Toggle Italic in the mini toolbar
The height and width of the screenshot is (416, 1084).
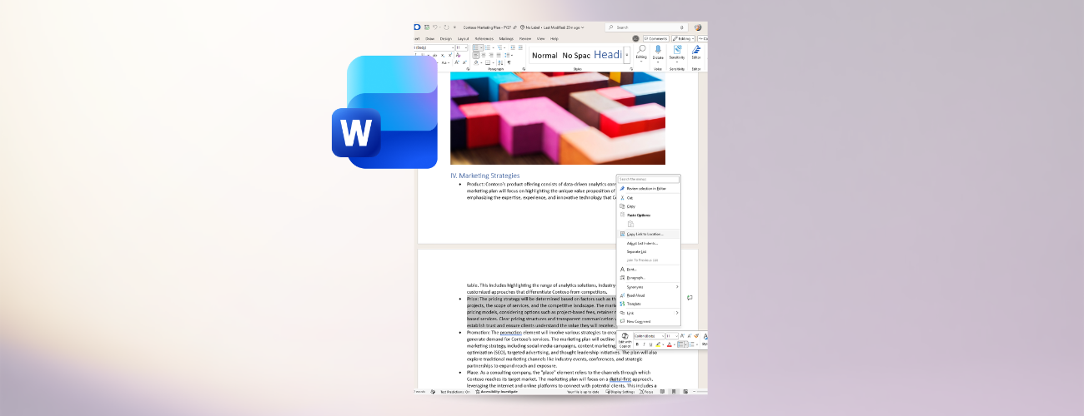645,344
